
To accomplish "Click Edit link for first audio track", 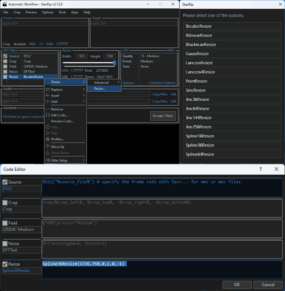I will point(173,94).
